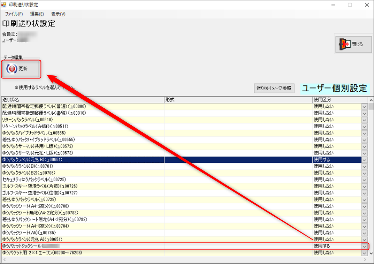
Task: Expand dropdown for ゆうパックシート(A5) row
Action: (x=364, y=233)
